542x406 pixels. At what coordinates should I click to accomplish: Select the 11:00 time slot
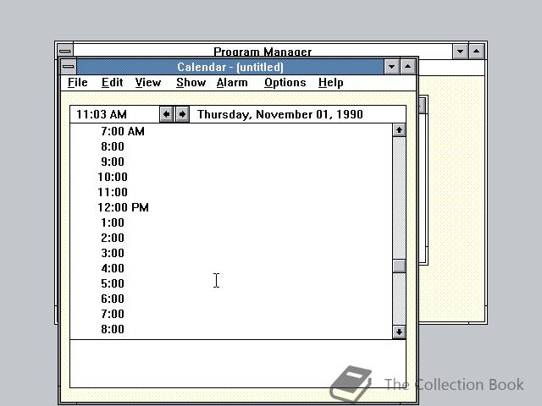point(231,192)
